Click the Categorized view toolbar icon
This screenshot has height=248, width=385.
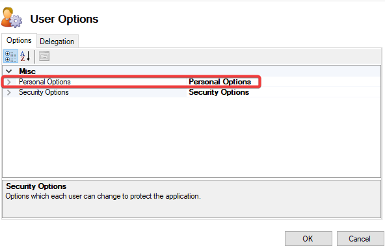pos(10,56)
